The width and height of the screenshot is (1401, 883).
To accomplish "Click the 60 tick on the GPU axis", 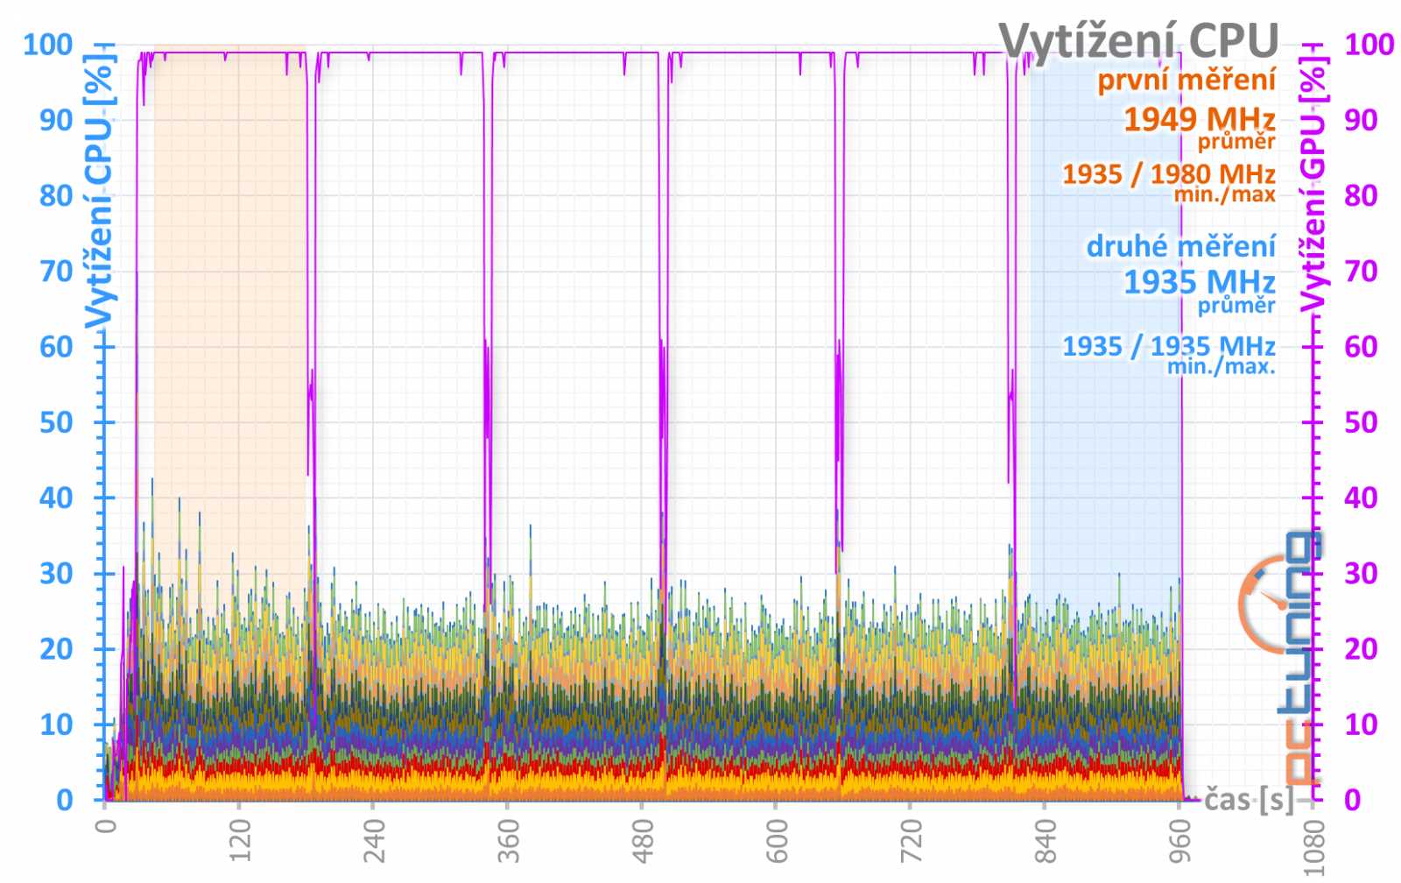I will click(1361, 347).
